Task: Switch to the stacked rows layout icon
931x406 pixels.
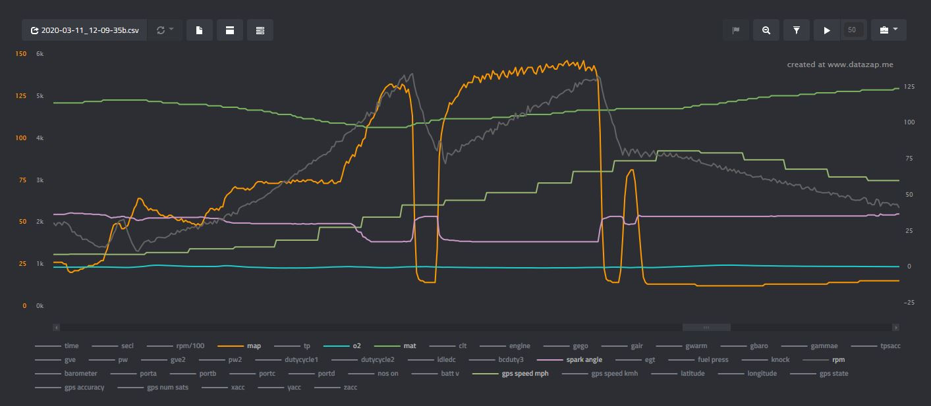Action: coord(260,30)
